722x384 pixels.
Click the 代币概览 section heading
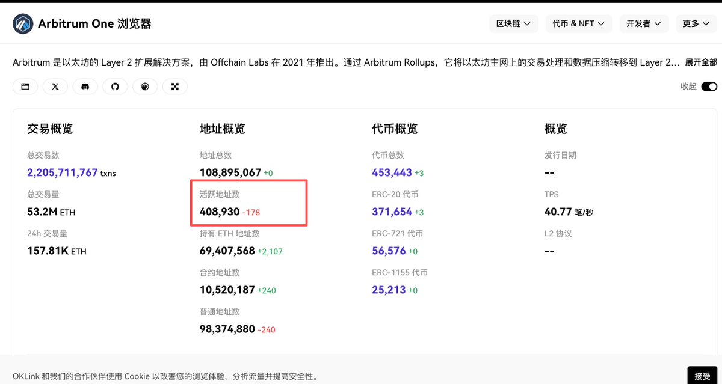click(x=395, y=129)
